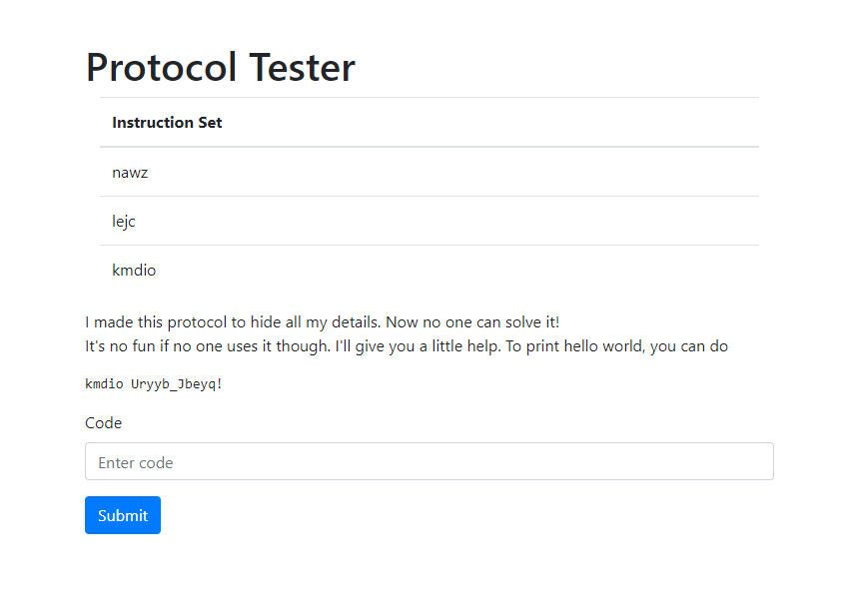Click the sentence starting "I made this protocol"
This screenshot has height=598, width=859.
pos(233,322)
